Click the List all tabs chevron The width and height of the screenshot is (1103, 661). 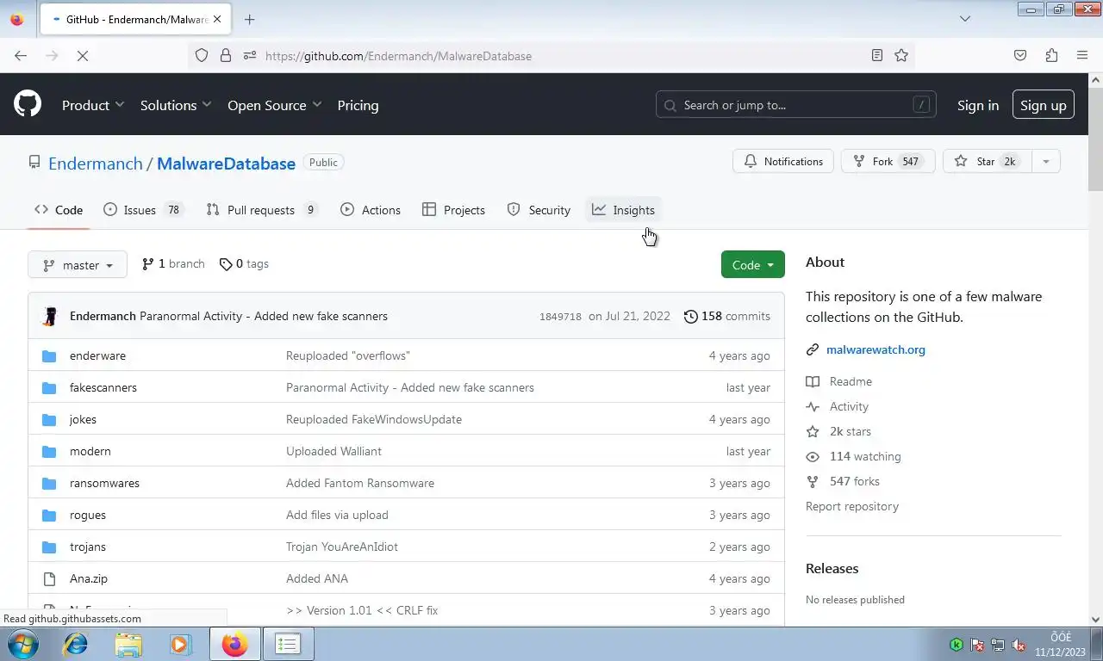pyautogui.click(x=965, y=19)
